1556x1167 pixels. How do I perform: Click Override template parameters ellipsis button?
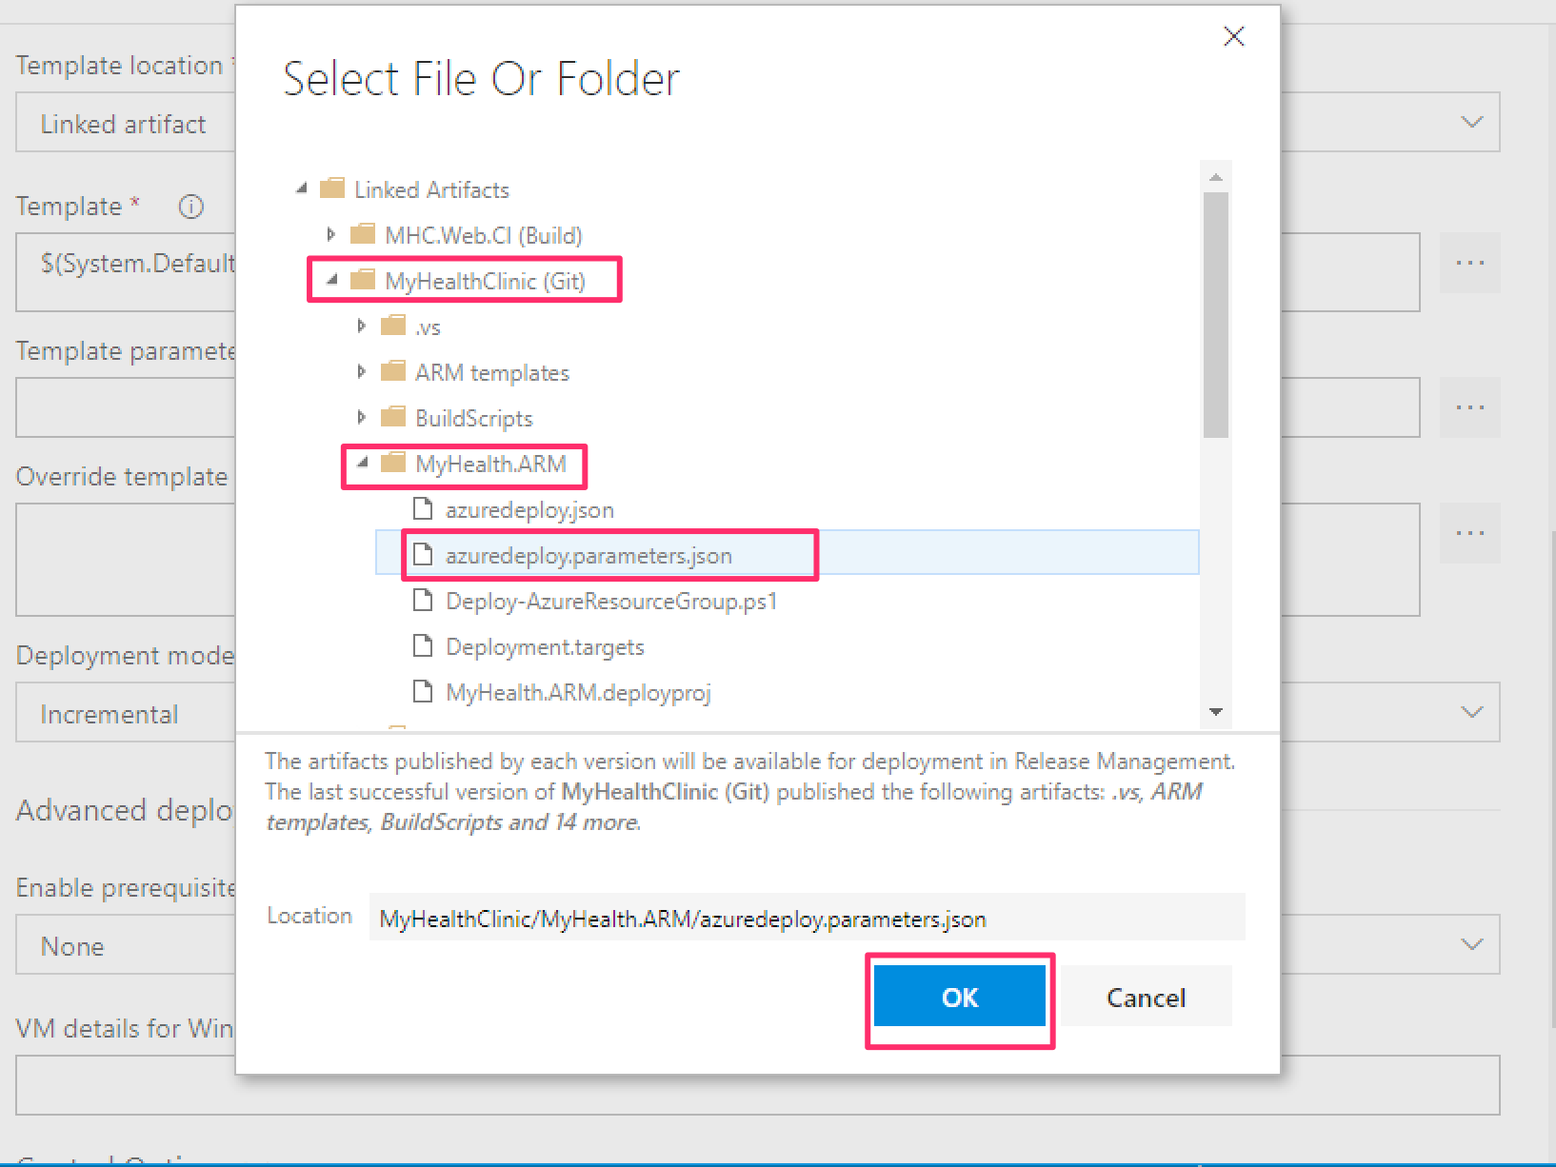[1469, 533]
